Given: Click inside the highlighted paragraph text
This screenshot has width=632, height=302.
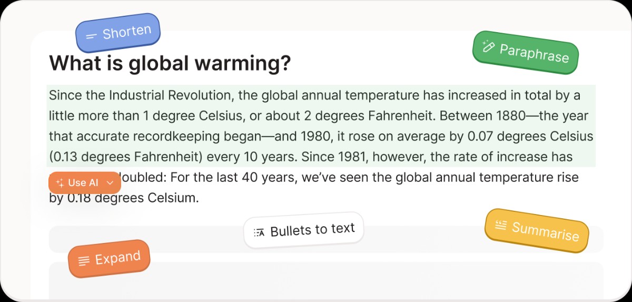Looking at the screenshot, I should (x=321, y=126).
